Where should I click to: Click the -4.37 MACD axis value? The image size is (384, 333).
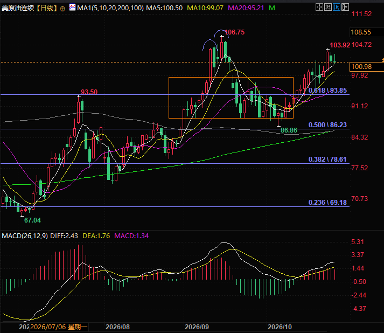(x=359, y=309)
